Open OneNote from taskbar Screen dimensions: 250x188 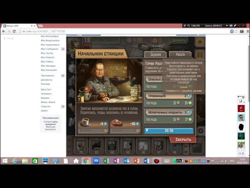[x=116, y=161]
